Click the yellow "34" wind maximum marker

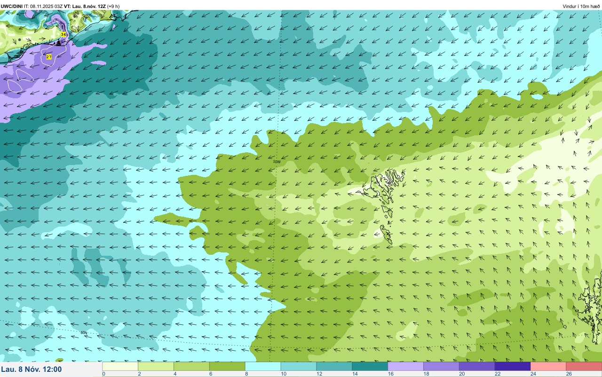(x=63, y=34)
